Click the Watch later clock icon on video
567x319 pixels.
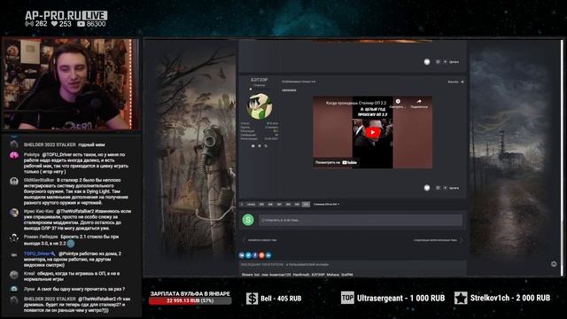pos(398,102)
